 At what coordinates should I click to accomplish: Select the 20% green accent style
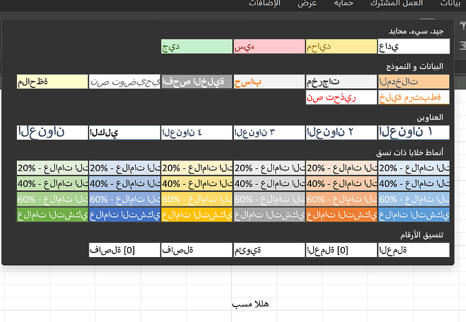52,168
